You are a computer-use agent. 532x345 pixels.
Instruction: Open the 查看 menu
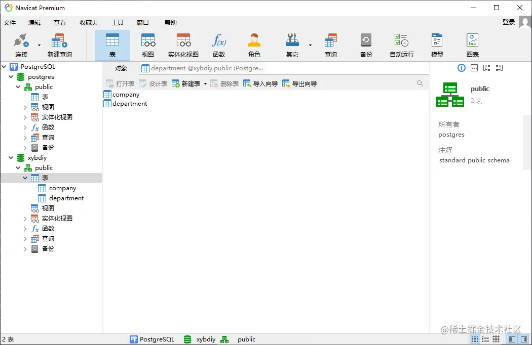coord(60,22)
